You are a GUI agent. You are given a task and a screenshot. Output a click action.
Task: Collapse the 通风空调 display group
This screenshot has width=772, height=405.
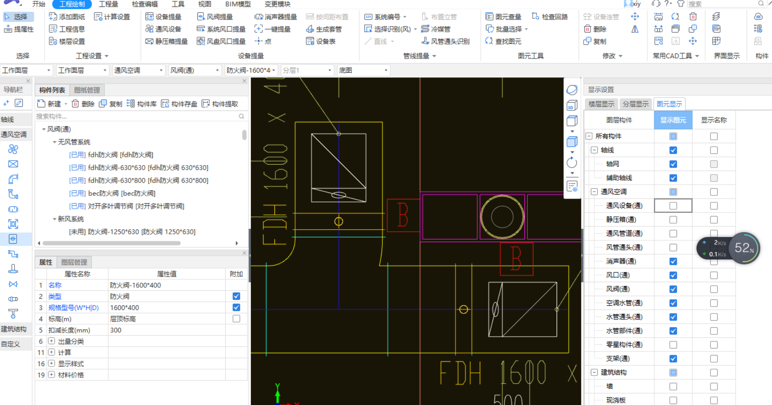pos(594,192)
